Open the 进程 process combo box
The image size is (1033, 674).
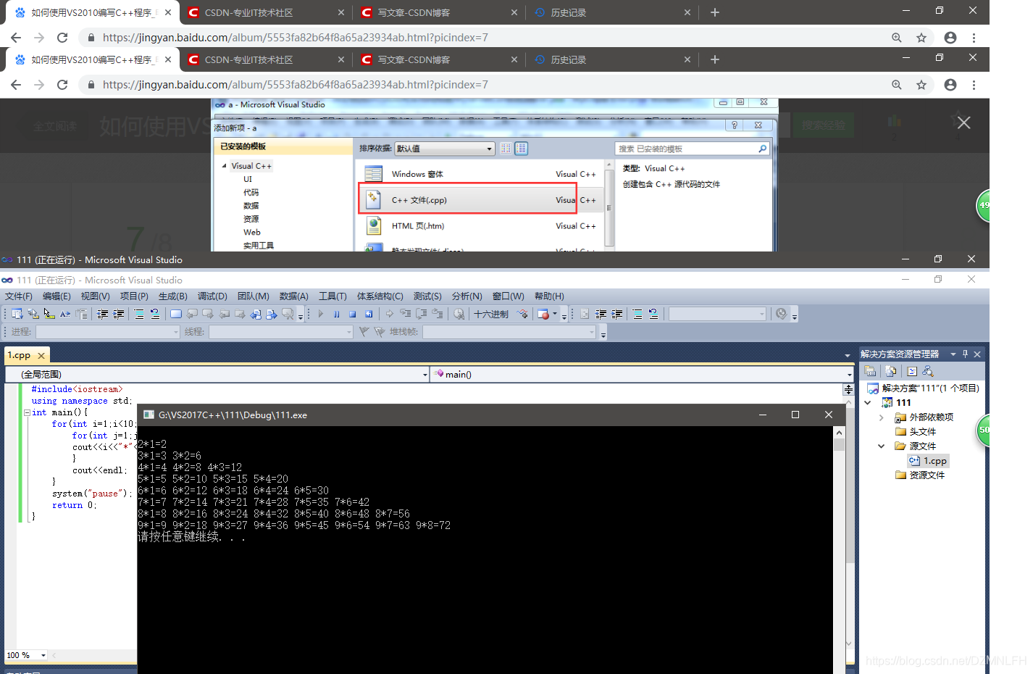[x=107, y=331]
